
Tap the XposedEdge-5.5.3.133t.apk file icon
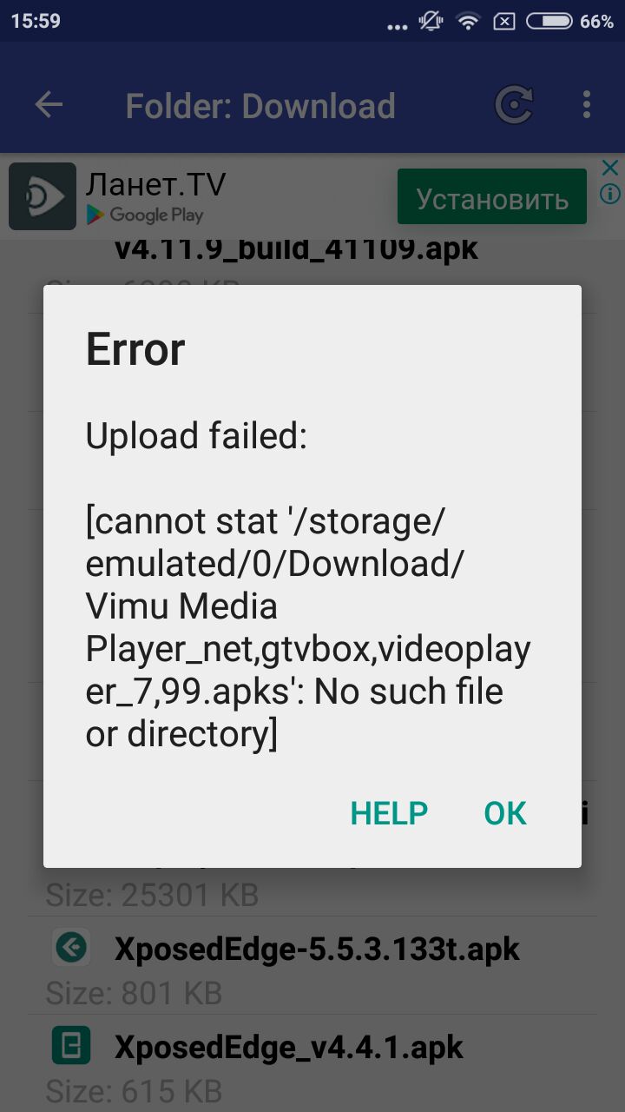[71, 948]
